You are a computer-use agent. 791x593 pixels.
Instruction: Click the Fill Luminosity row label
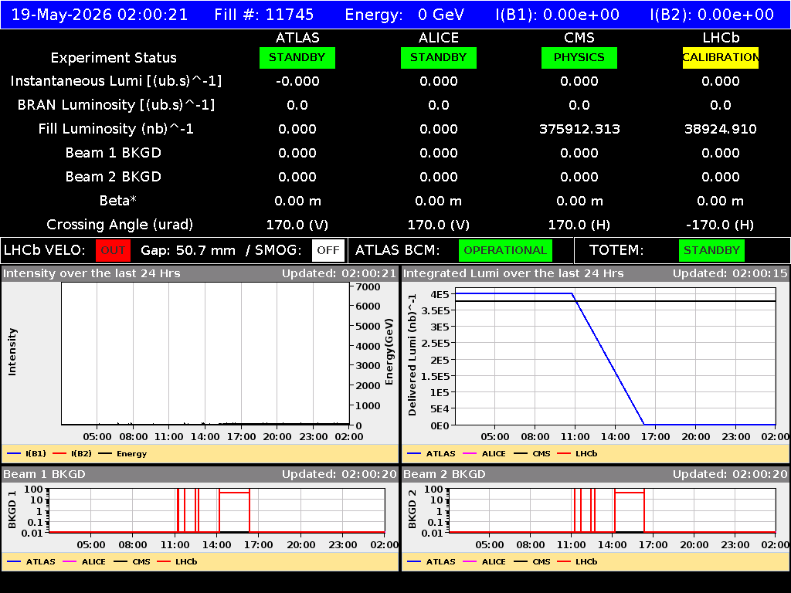click(116, 129)
